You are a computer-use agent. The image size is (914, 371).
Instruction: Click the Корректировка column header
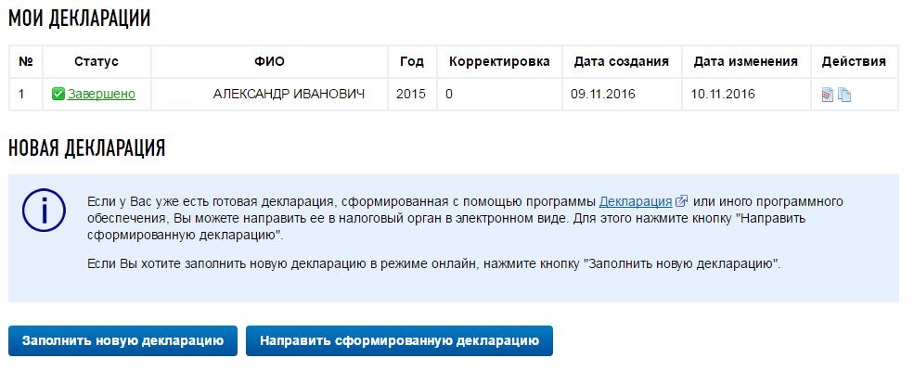point(499,62)
